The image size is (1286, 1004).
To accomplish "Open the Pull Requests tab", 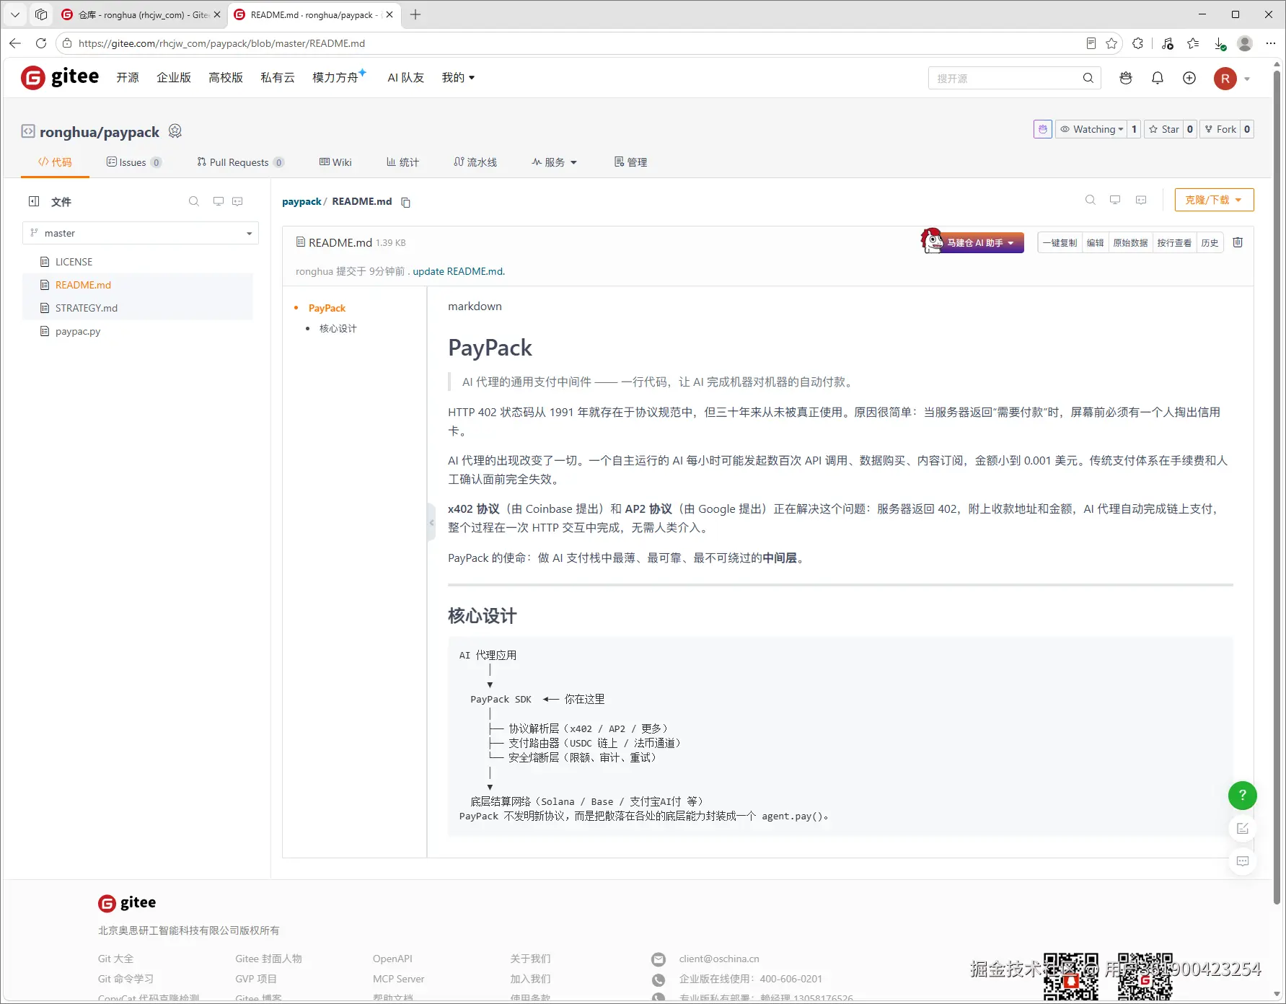I will (x=240, y=162).
